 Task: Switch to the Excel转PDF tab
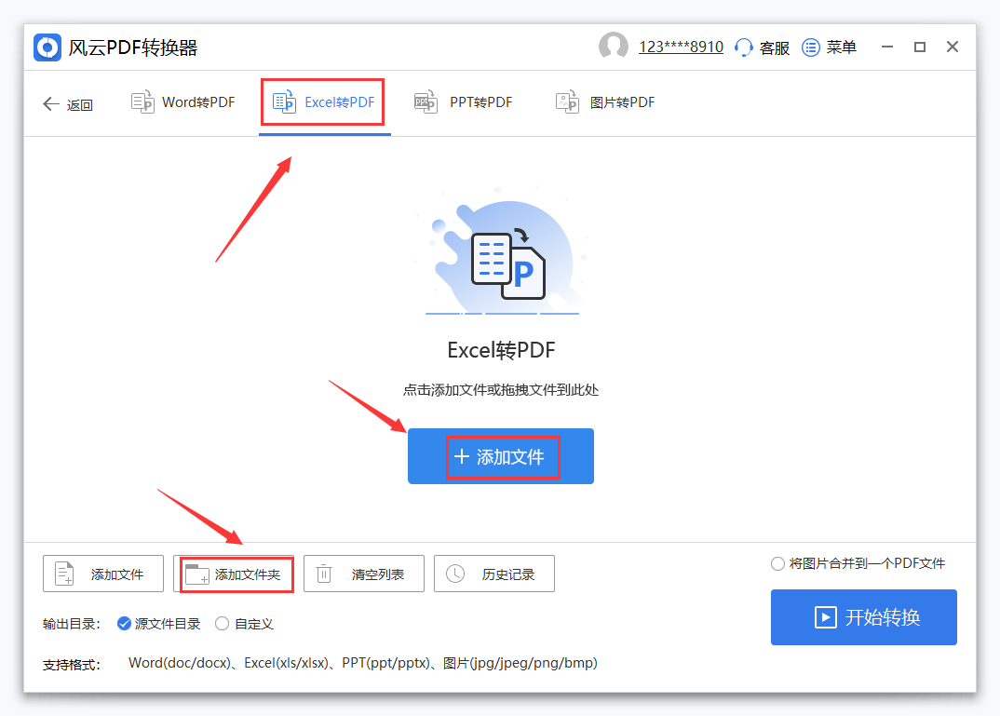[323, 101]
